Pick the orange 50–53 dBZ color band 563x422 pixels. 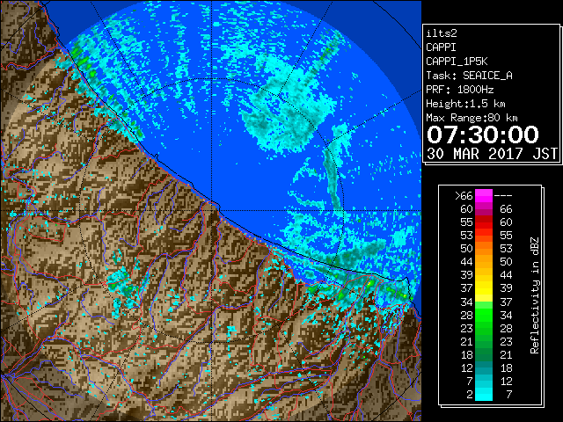click(x=484, y=249)
